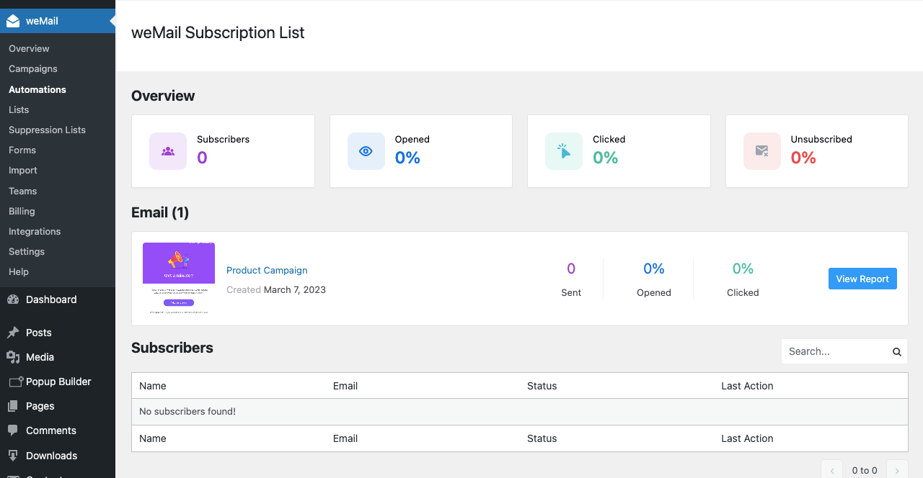
Task: Open the Popup Builder menu item
Action: [x=58, y=382]
